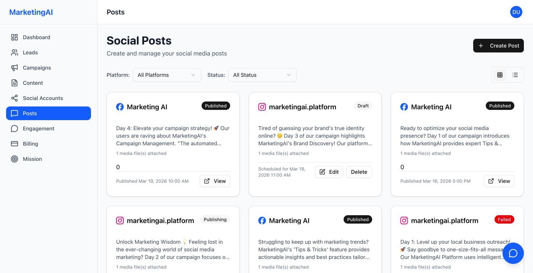
Task: Open the Content menu item
Action: (x=33, y=83)
